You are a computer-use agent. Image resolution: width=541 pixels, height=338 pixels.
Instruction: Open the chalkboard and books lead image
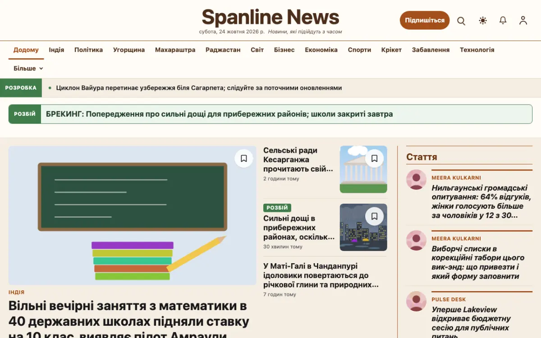pyautogui.click(x=133, y=215)
